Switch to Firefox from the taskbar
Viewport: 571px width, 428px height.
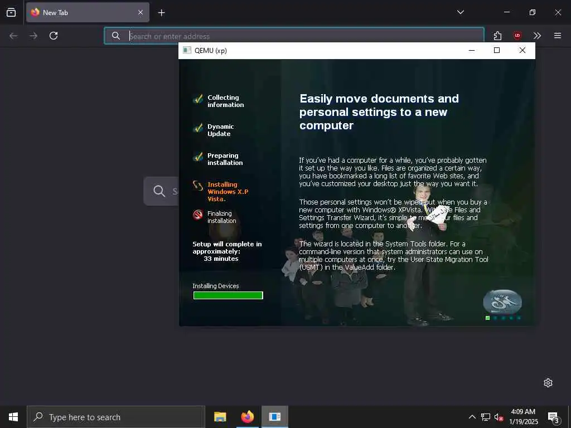click(247, 417)
